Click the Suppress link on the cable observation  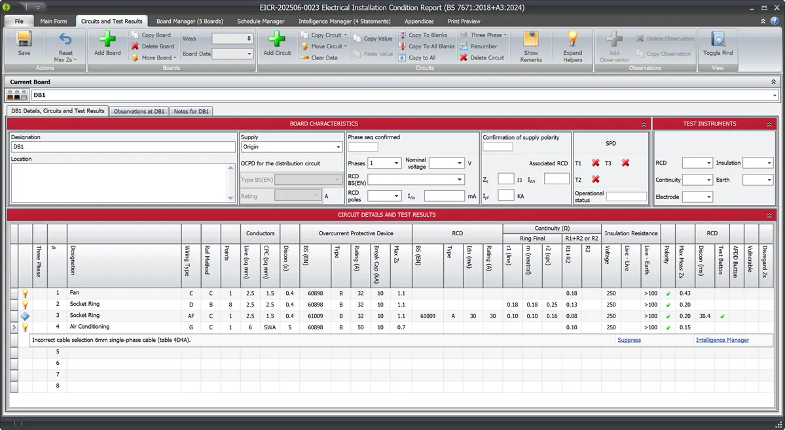pyautogui.click(x=629, y=339)
